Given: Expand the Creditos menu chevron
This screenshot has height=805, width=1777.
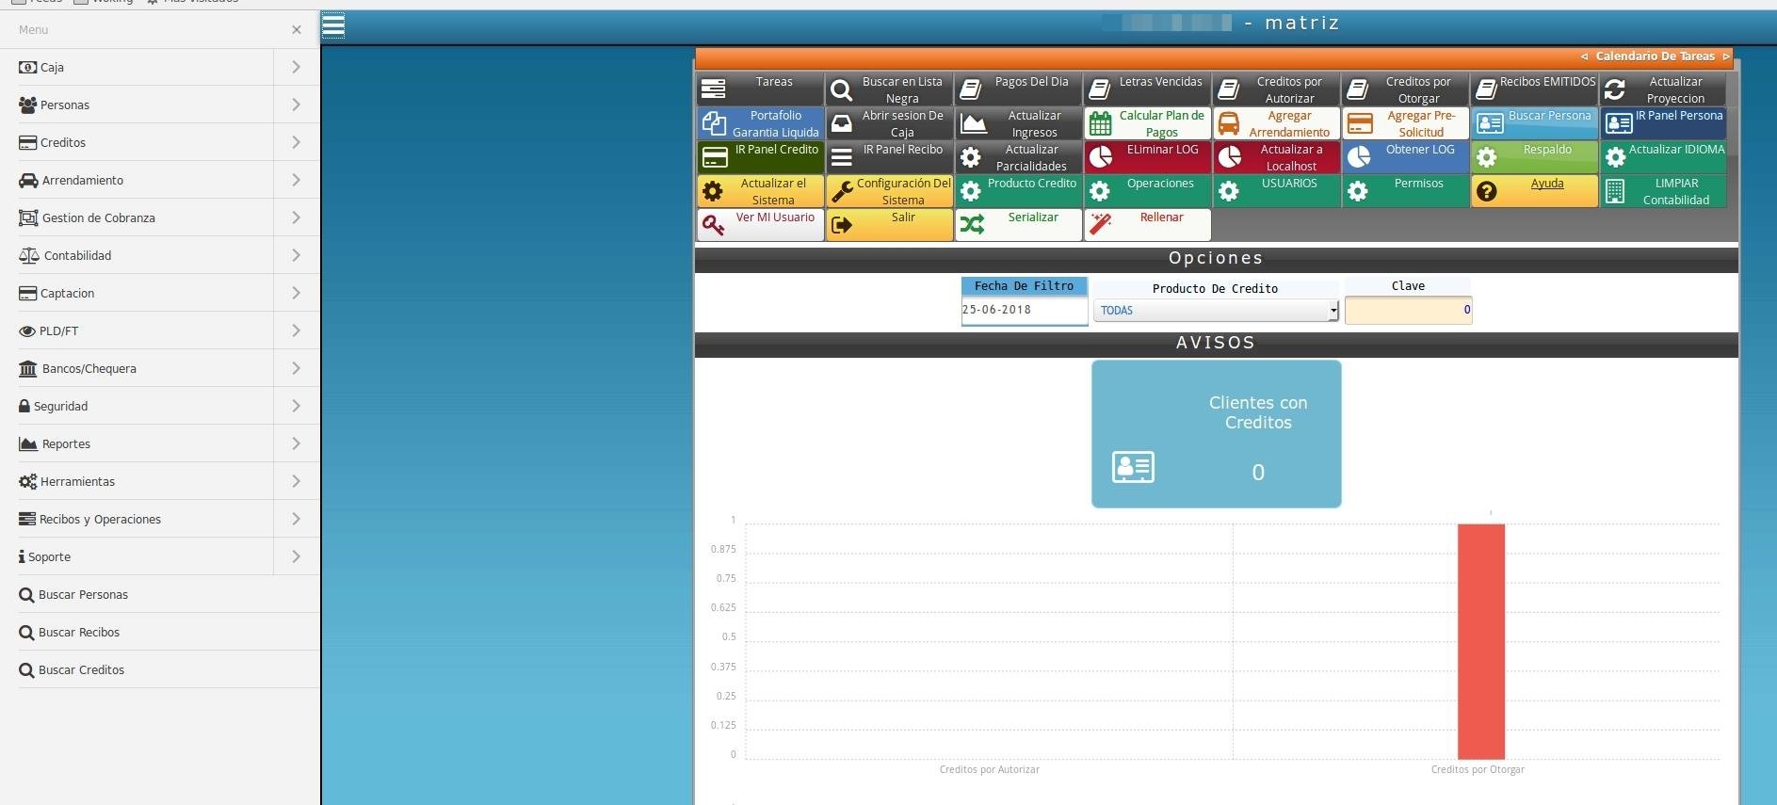Looking at the screenshot, I should (296, 142).
